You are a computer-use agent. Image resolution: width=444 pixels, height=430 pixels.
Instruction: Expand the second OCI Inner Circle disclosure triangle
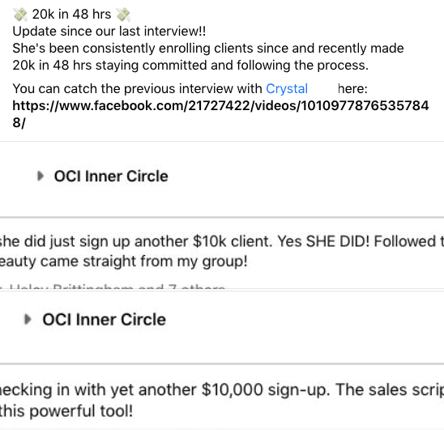(28, 319)
